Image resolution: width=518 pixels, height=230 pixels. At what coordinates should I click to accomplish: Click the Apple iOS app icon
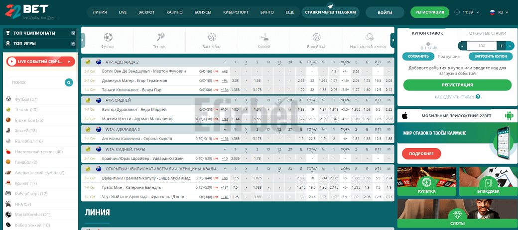pyautogui.click(x=404, y=116)
